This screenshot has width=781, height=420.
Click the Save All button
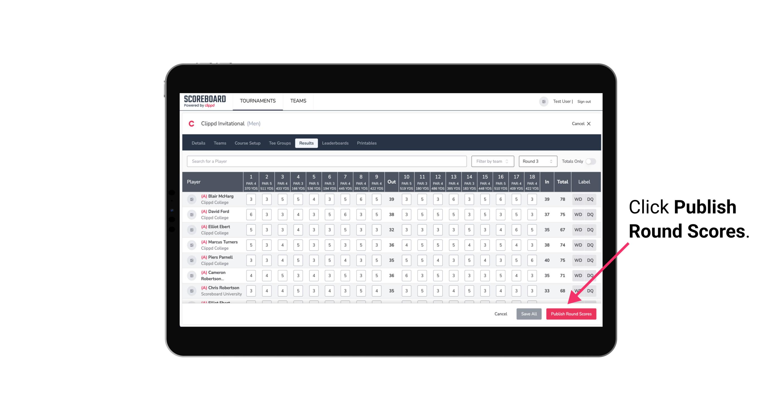(529, 313)
